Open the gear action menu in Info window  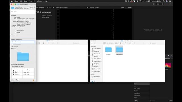(17, 80)
